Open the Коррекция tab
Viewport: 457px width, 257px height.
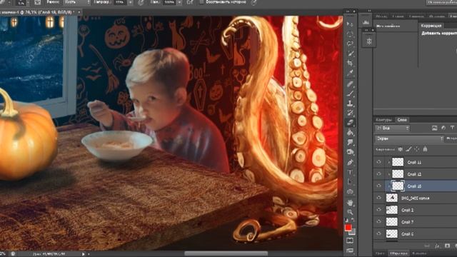pyautogui.click(x=431, y=26)
